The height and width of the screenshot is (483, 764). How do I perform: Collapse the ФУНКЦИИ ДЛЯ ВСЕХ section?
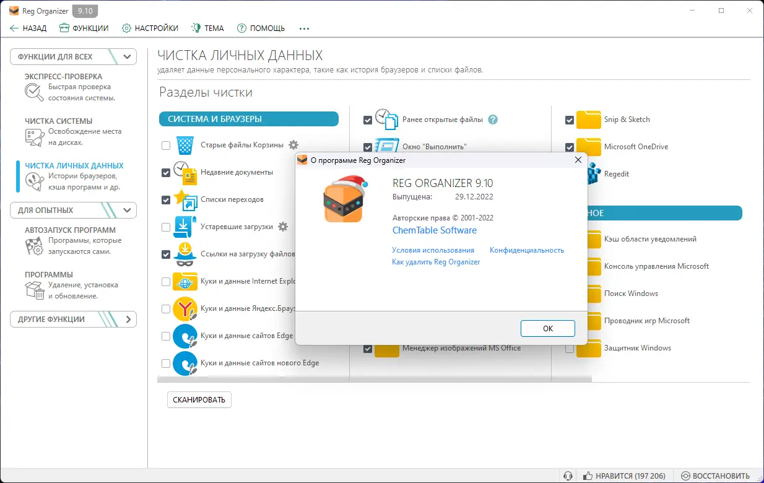pyautogui.click(x=74, y=57)
